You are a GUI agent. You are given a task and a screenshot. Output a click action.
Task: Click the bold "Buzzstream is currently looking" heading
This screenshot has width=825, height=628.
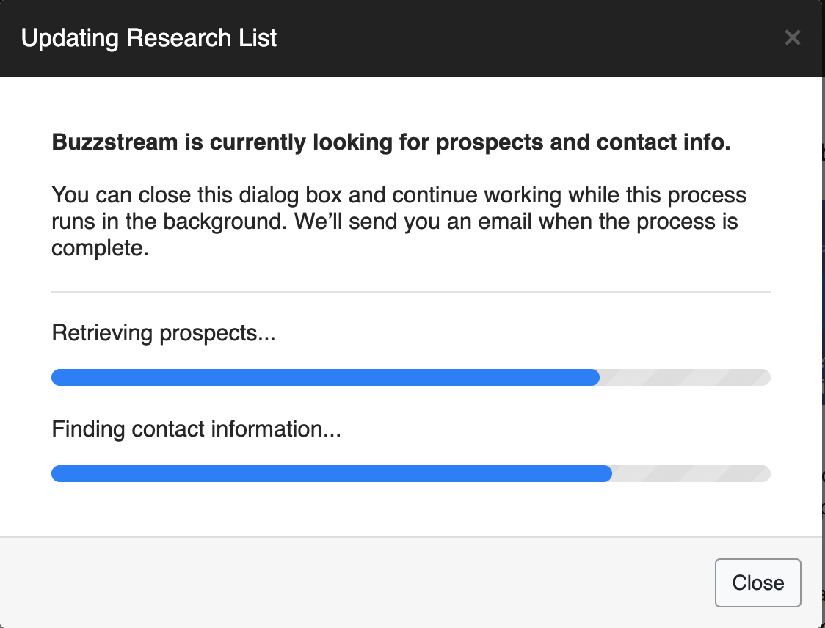click(x=390, y=142)
